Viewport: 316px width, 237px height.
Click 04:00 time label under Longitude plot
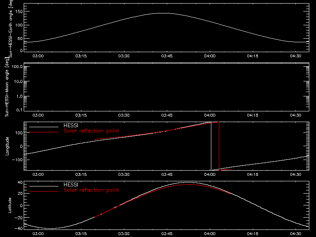[x=210, y=175]
